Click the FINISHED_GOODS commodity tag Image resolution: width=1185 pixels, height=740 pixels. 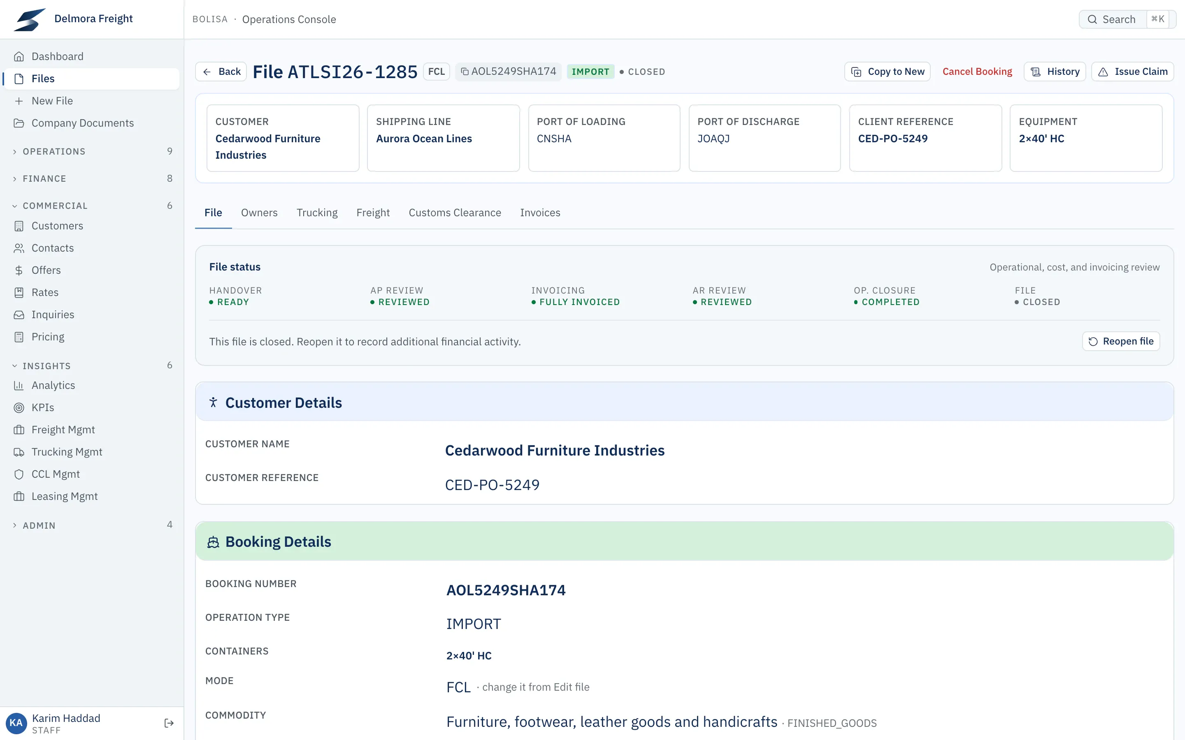832,724
